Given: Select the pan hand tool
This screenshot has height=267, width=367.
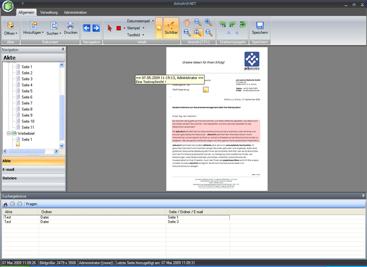Looking at the screenshot, I should [x=188, y=22].
